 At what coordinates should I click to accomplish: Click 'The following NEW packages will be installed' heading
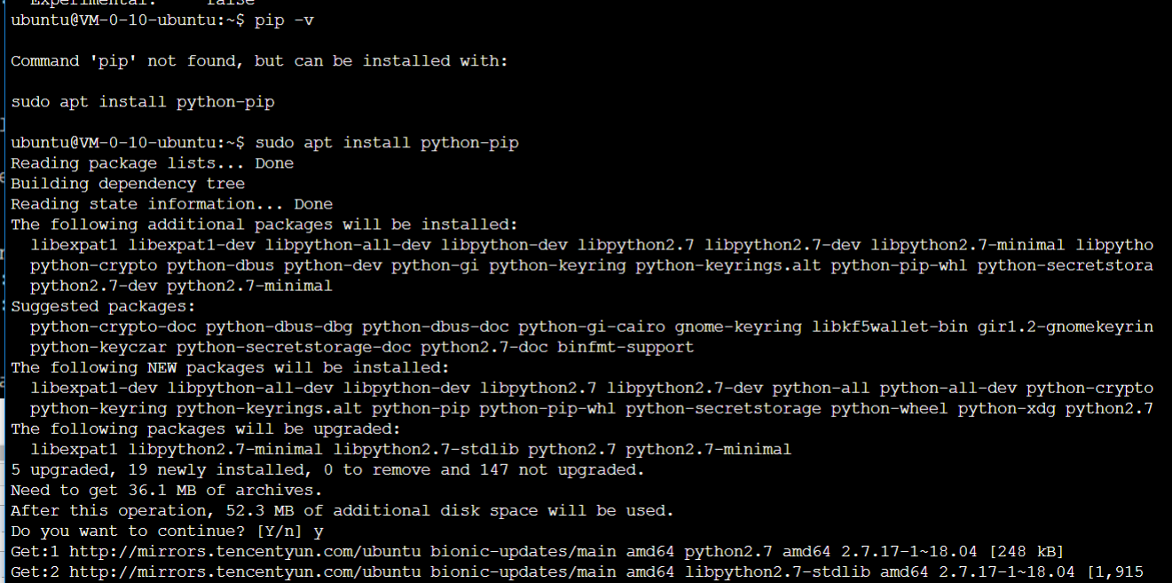point(230,367)
